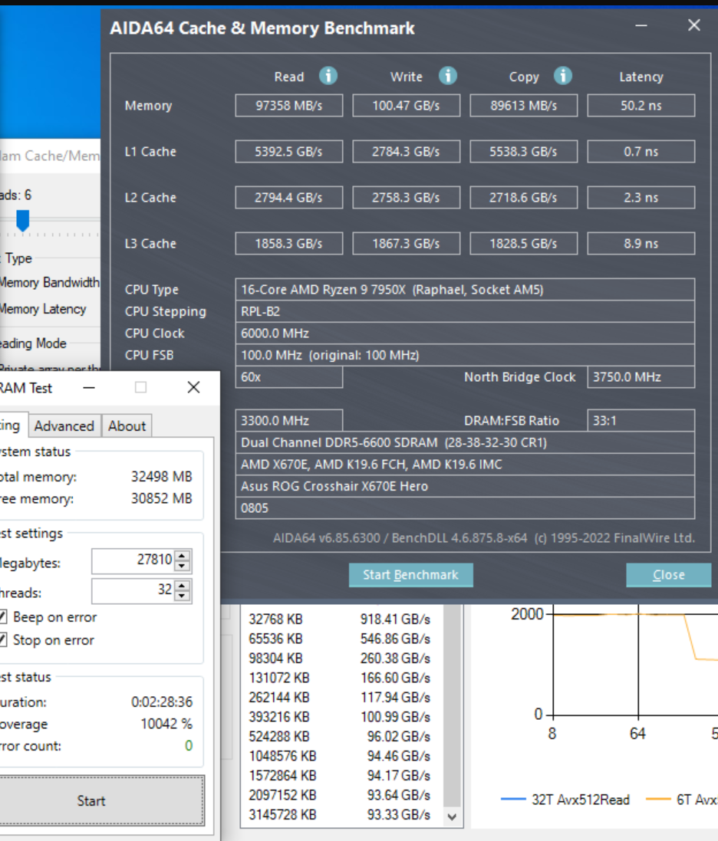This screenshot has width=718, height=841.
Task: Minimize the RAM Test window
Action: 90,387
